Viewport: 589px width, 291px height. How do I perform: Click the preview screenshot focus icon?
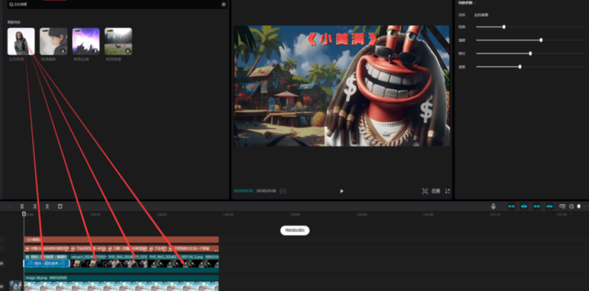(424, 191)
